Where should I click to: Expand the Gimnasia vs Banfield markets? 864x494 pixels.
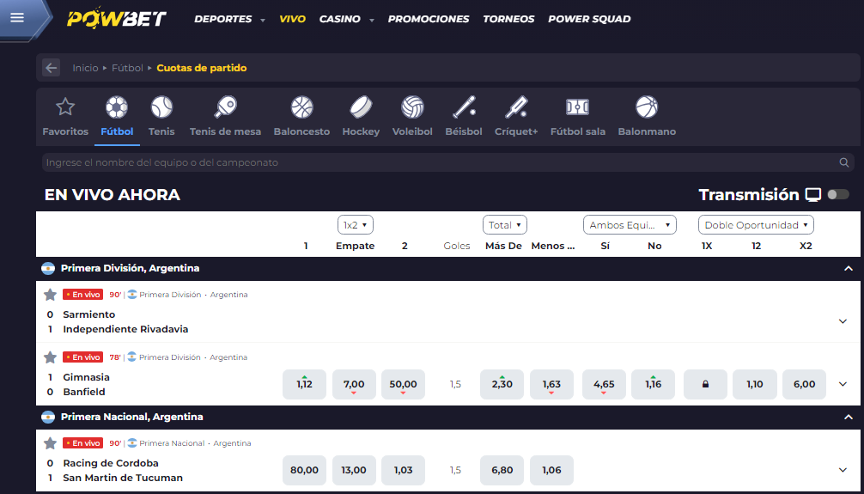pyautogui.click(x=843, y=384)
